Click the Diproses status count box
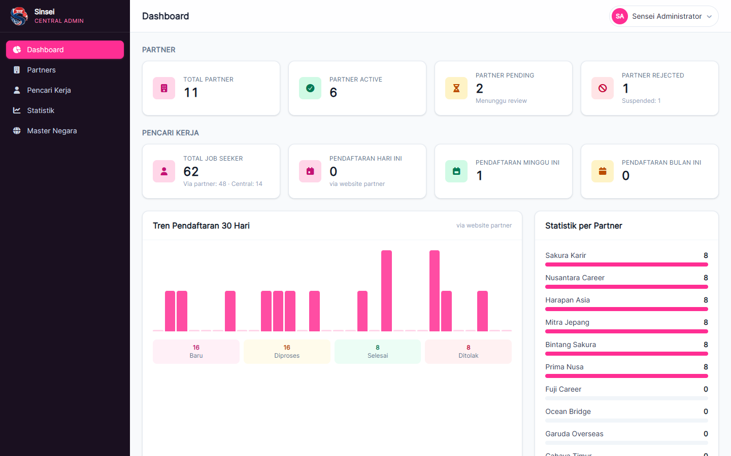Image resolution: width=731 pixels, height=456 pixels. (287, 352)
